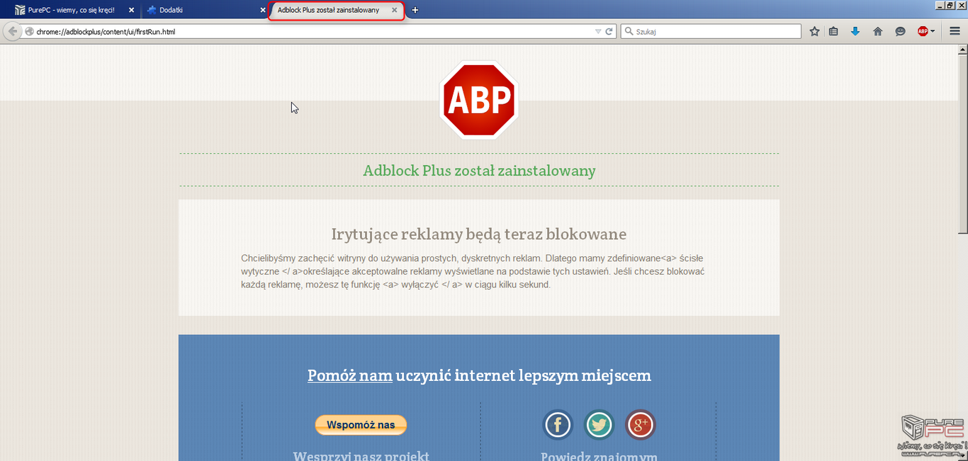
Task: Click the vertical scrollbar thumb
Action: [962, 144]
